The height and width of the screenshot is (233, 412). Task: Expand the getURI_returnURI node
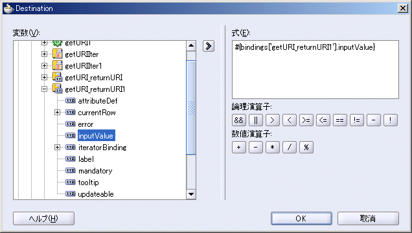click(44, 78)
